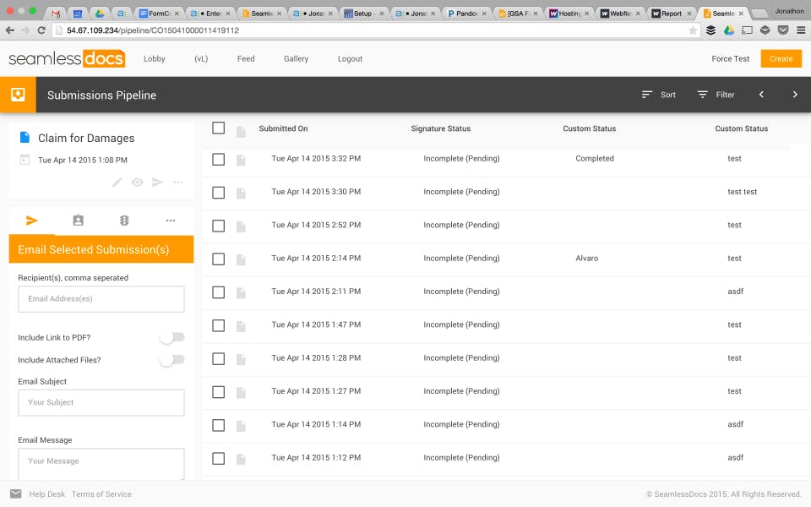
Task: Open the traffic light status tab icon
Action: 124,221
